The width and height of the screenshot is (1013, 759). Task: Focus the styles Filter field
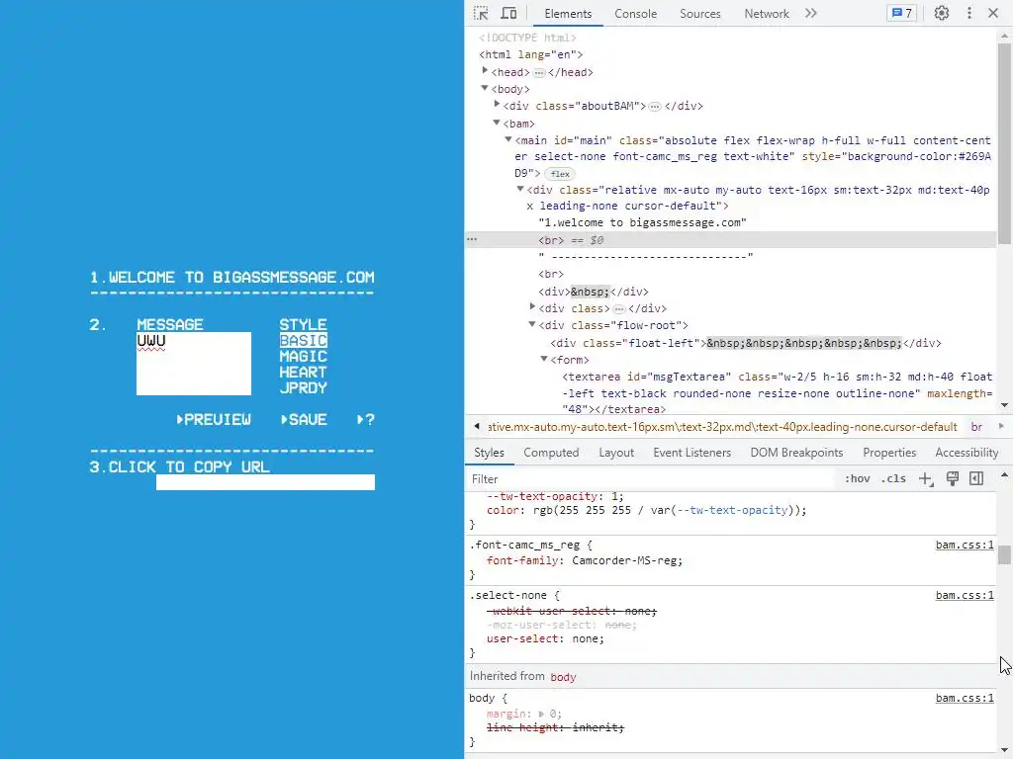649,479
